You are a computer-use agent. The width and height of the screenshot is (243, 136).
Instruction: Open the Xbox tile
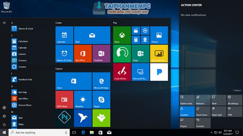click(x=122, y=35)
